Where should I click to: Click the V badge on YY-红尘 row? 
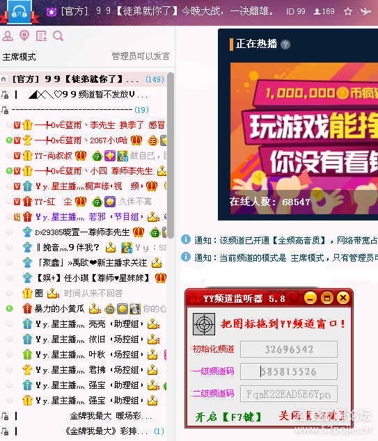coord(17,202)
